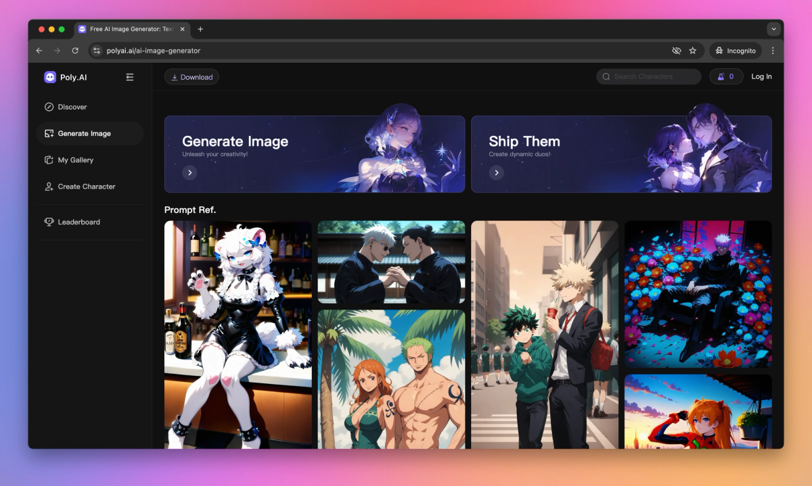The image size is (812, 486).
Task: Open the white furry maid bartender image
Action: (x=238, y=335)
